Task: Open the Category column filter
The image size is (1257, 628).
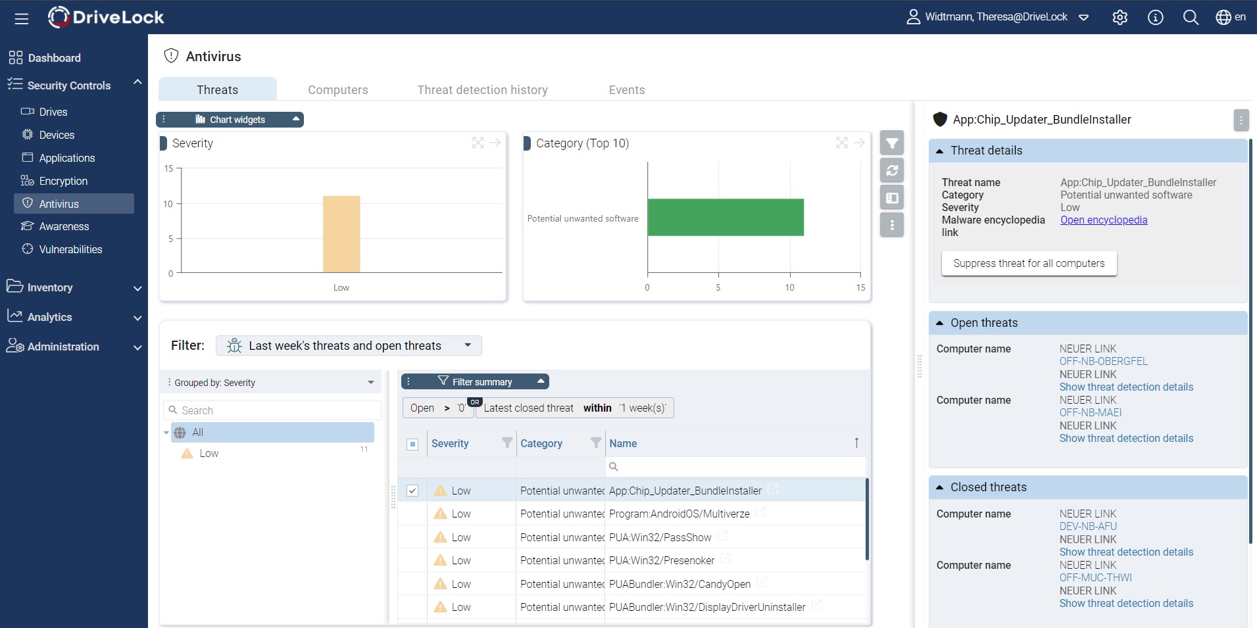Action: coord(596,443)
